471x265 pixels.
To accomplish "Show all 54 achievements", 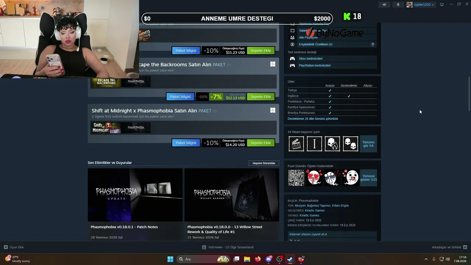I will pos(368,144).
